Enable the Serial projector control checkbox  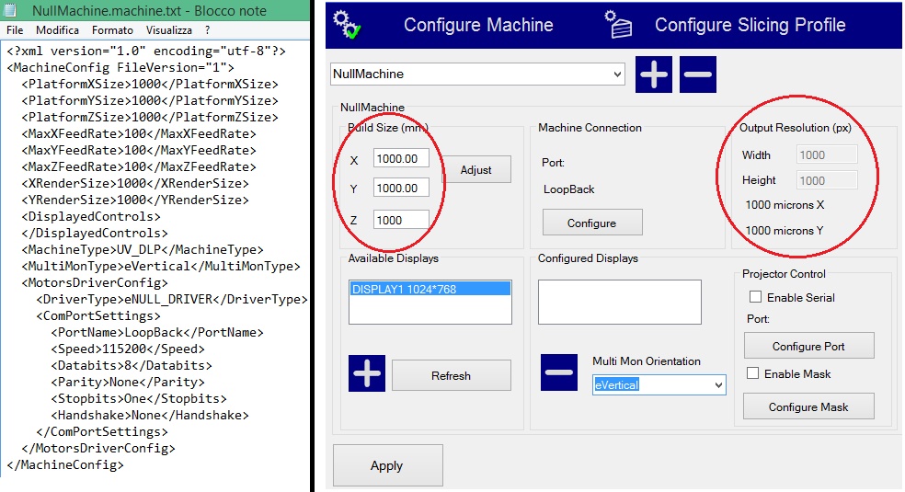click(x=755, y=298)
